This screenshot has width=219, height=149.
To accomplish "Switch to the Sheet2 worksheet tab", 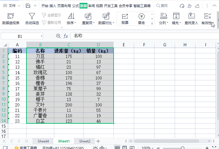I will [x=85, y=141].
